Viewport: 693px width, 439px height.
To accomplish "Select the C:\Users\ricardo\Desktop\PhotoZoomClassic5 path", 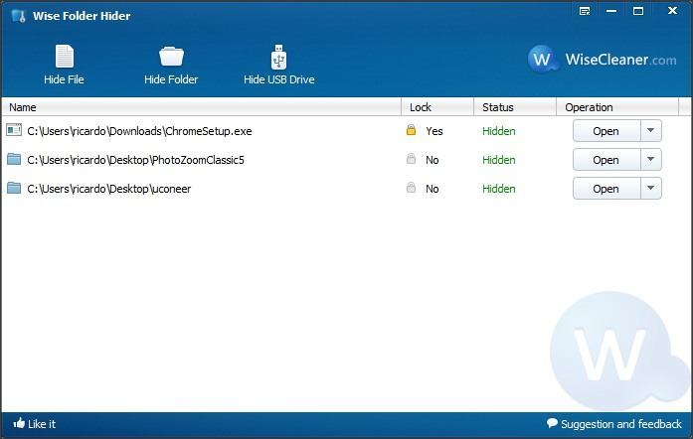I will point(135,160).
